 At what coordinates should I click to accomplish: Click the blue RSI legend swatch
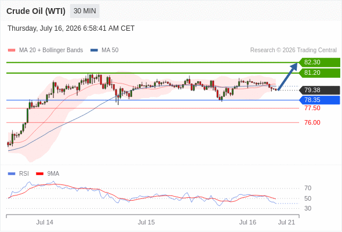[x=12, y=174]
